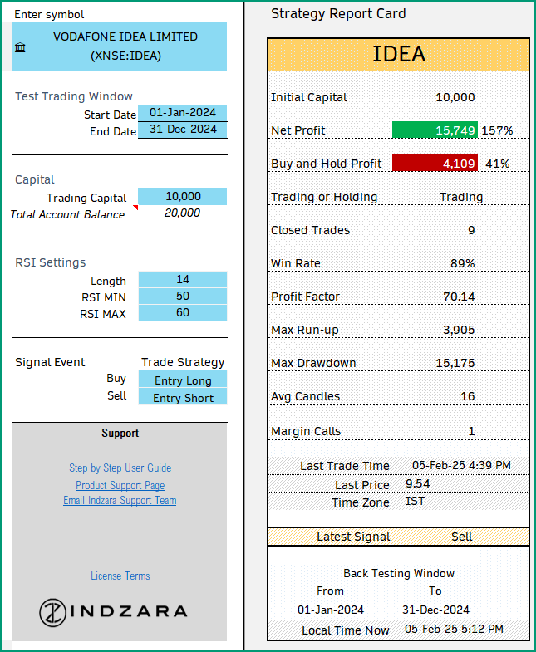Edit the Start Date 01-Jan-2024 cell
This screenshot has width=536, height=652.
(x=182, y=113)
